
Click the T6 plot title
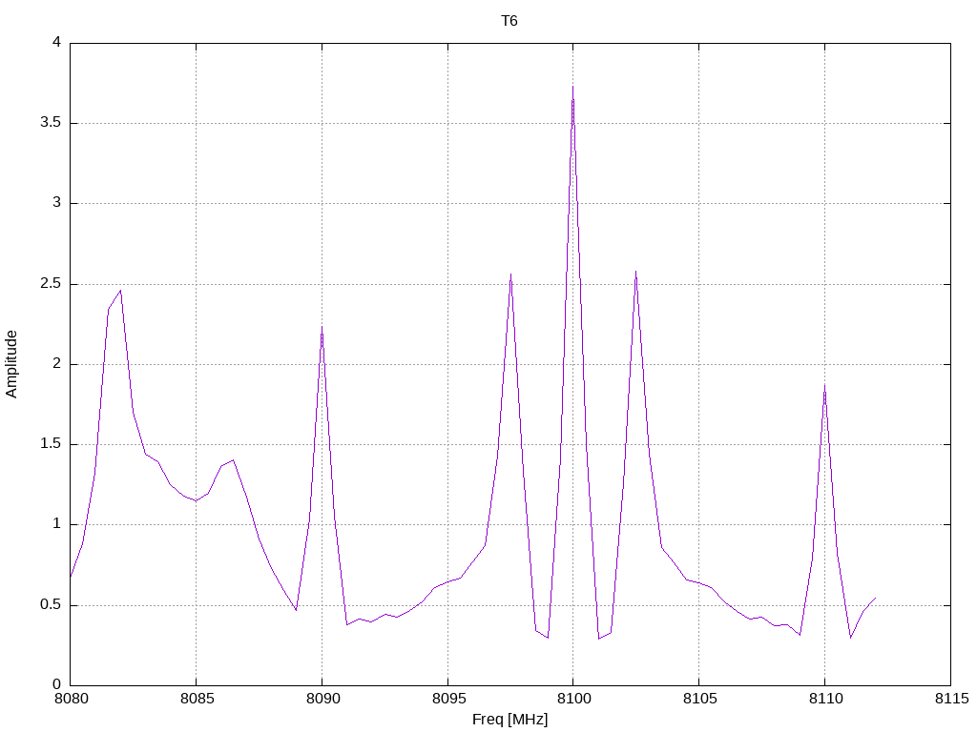pos(509,21)
